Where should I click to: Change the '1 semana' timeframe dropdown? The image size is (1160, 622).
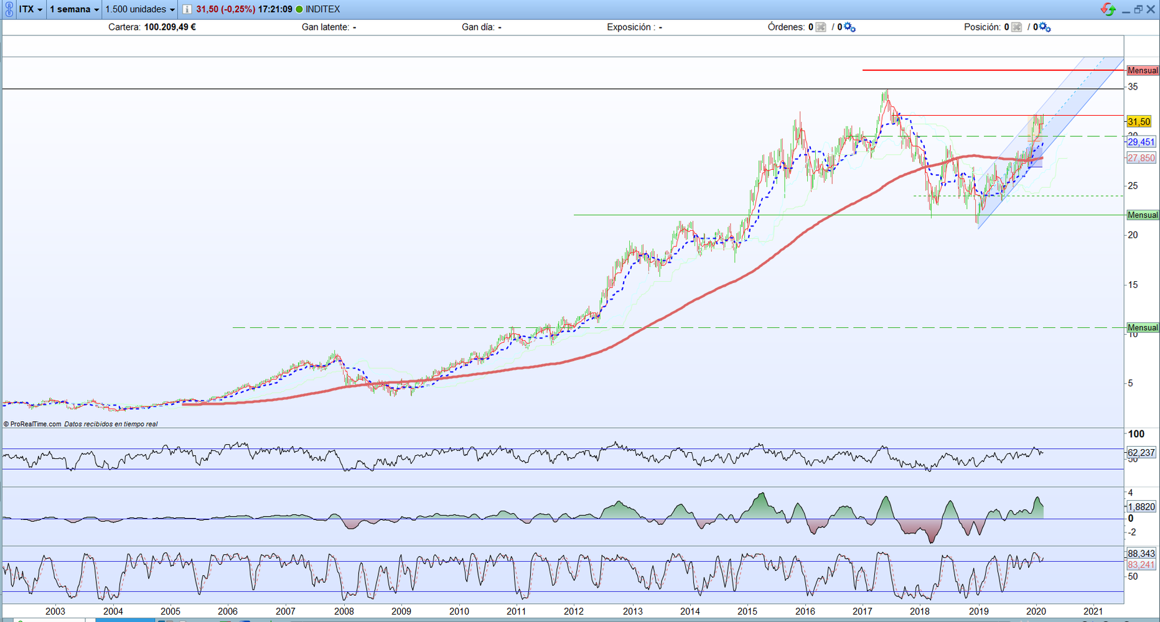pos(74,9)
